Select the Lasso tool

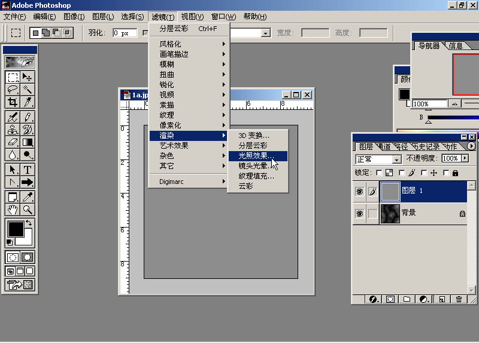pos(13,90)
